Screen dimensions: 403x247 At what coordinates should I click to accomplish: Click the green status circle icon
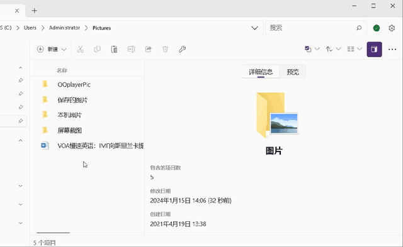[x=377, y=28]
